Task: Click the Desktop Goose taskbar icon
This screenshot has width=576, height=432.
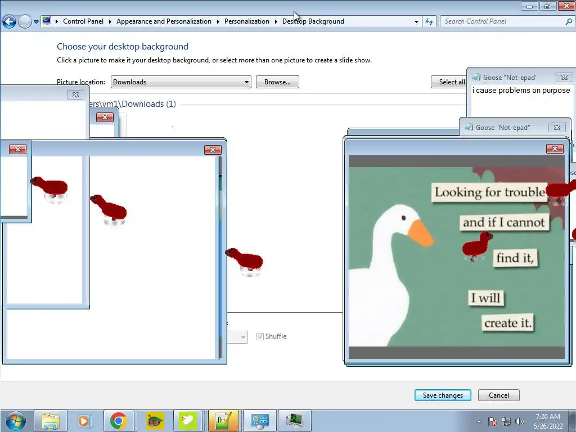Action: (x=187, y=421)
